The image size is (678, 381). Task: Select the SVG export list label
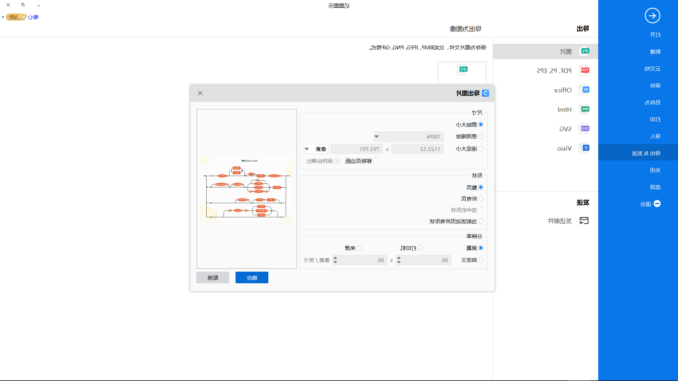pos(565,129)
